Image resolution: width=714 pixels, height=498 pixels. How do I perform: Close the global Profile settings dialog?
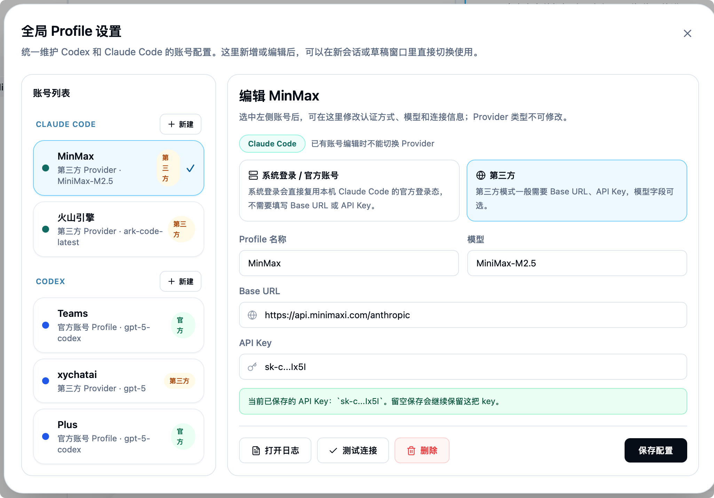tap(687, 33)
